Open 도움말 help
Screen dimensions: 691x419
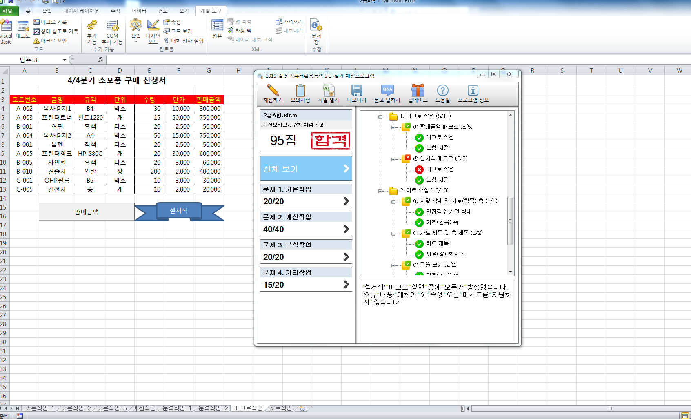[443, 94]
